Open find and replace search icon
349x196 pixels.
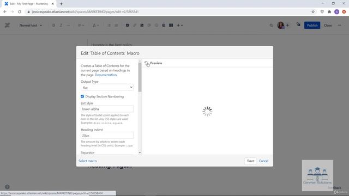271,26
